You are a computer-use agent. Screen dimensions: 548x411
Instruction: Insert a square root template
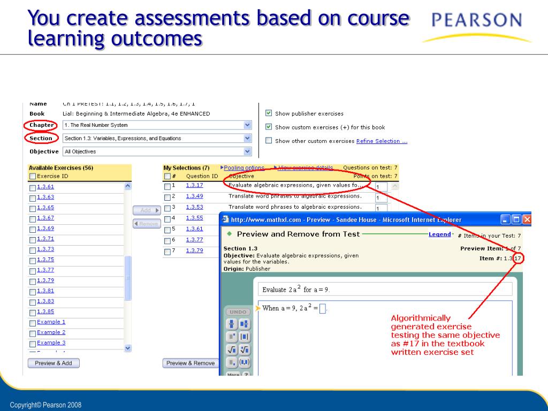[231, 349]
